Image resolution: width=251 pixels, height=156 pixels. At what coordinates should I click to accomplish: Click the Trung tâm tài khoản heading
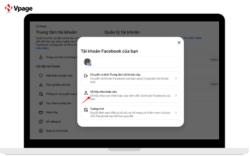56,32
